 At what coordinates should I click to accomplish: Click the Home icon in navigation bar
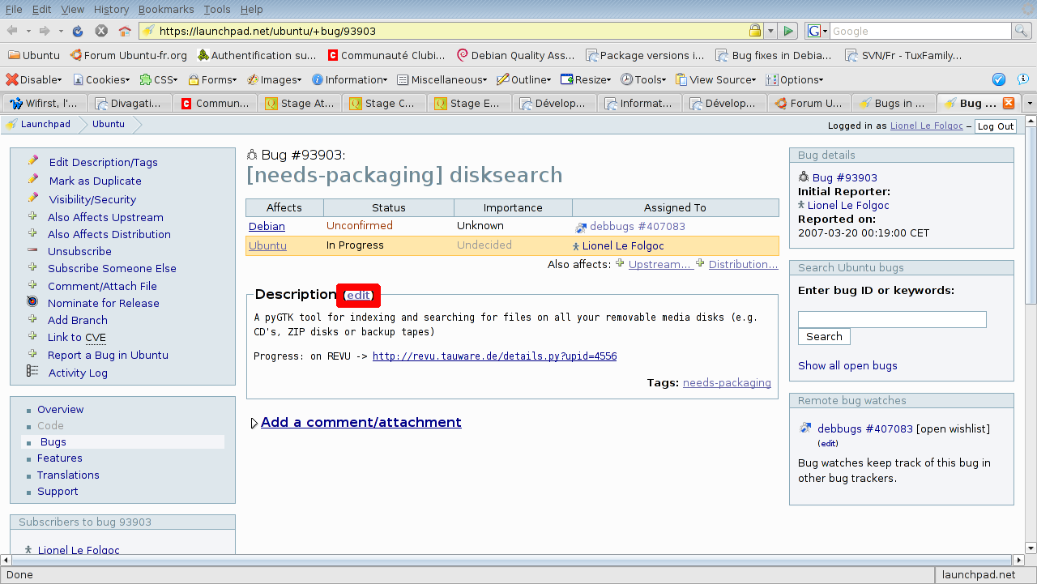(125, 31)
